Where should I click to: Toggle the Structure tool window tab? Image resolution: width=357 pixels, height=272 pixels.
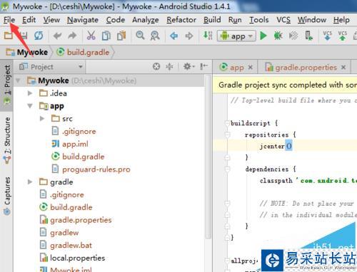pos(7,140)
